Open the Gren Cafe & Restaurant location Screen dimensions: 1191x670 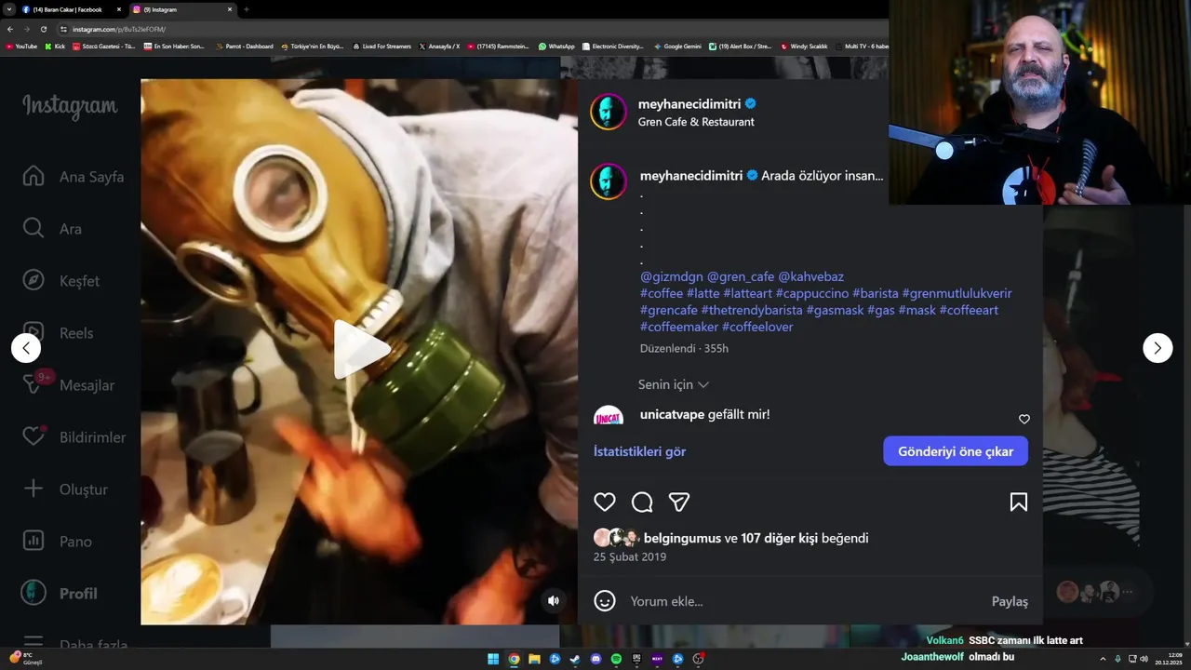point(696,122)
